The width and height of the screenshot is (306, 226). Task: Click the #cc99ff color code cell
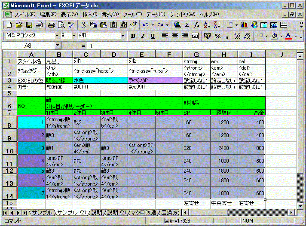coord(155,87)
